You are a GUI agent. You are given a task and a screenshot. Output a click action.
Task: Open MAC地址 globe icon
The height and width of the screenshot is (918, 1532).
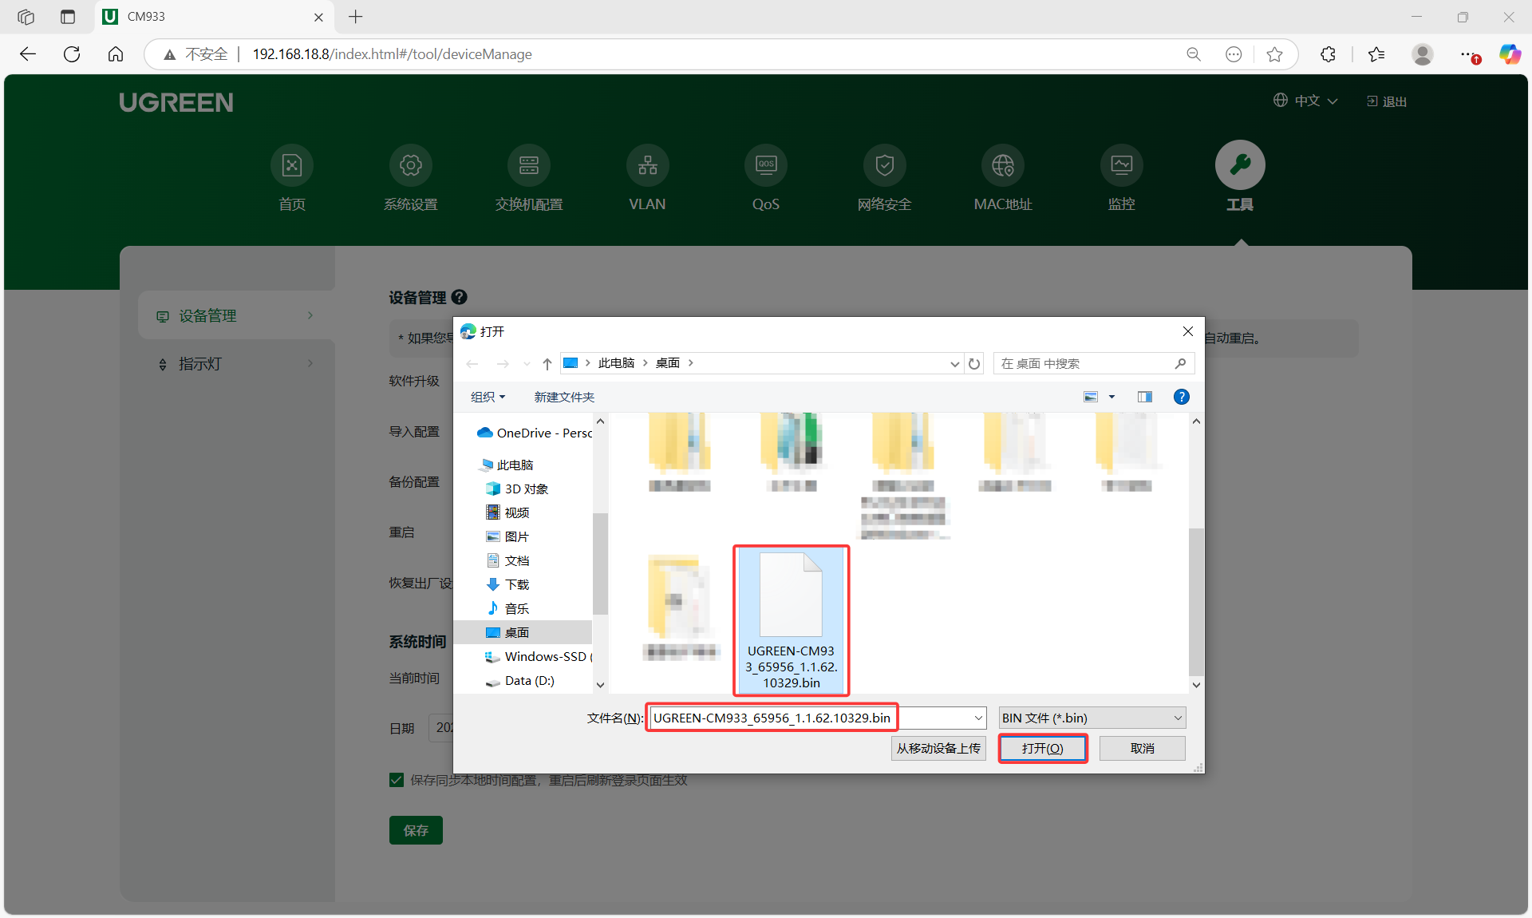[x=1003, y=165]
